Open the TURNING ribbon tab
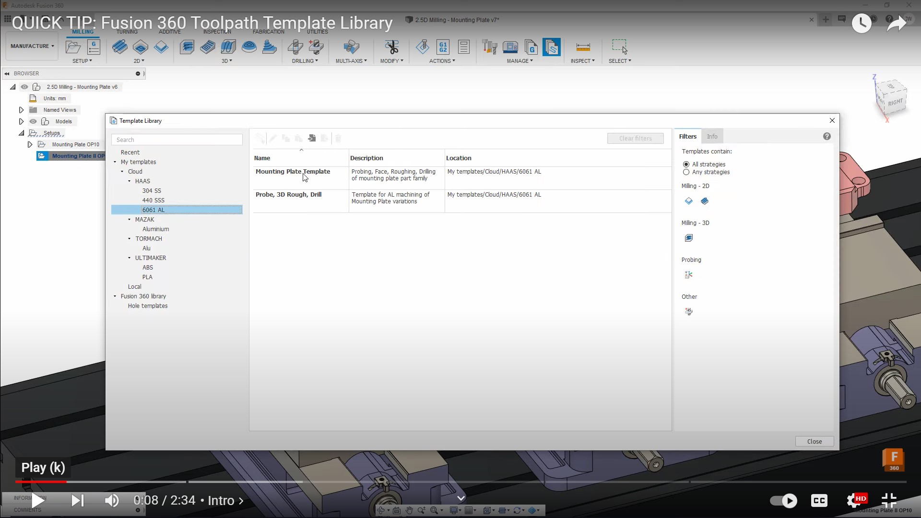The height and width of the screenshot is (518, 921). (x=127, y=32)
